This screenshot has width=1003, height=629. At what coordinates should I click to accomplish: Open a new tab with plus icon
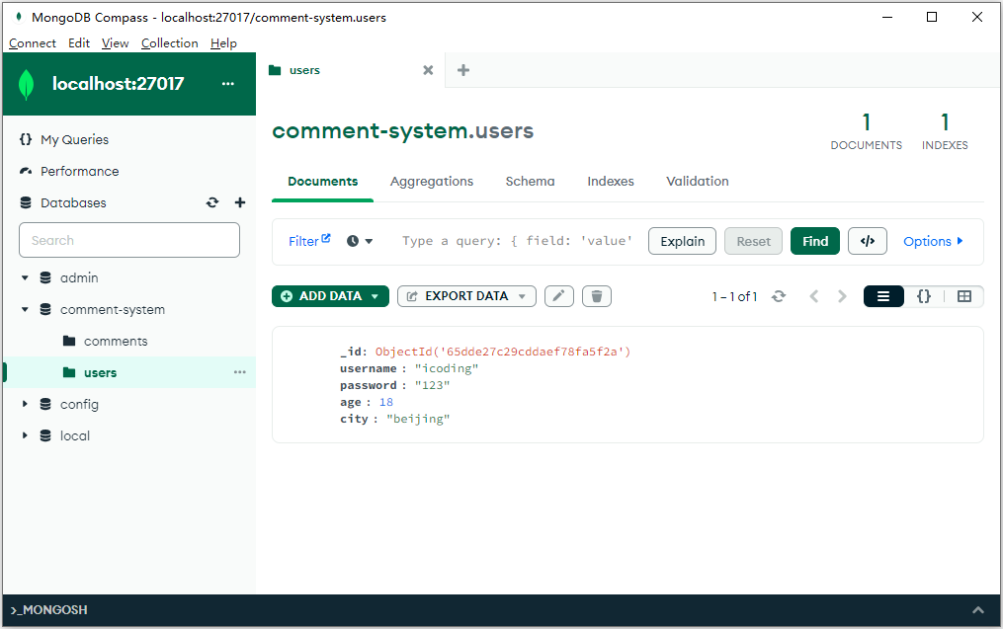coord(463,70)
